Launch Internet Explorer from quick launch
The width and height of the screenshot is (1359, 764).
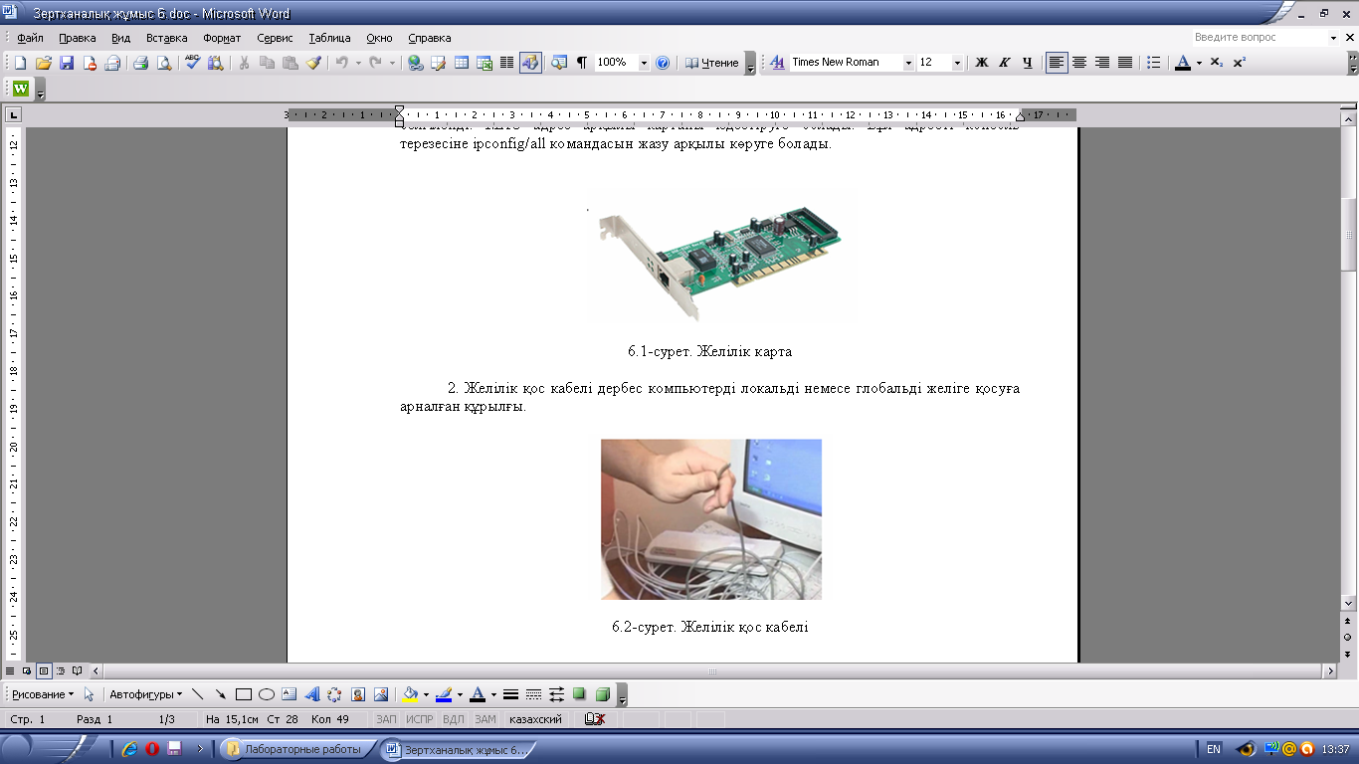[x=129, y=749]
